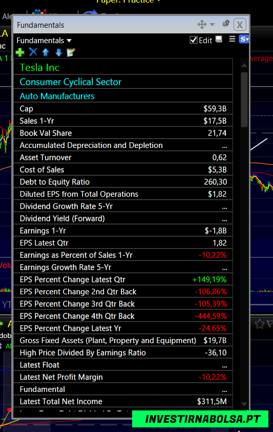This screenshot has width=273, height=432.
Task: Select the Gross Fixed Assets row
Action: (123, 340)
